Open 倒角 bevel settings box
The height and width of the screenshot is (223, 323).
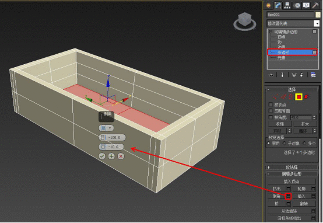coord(289,196)
